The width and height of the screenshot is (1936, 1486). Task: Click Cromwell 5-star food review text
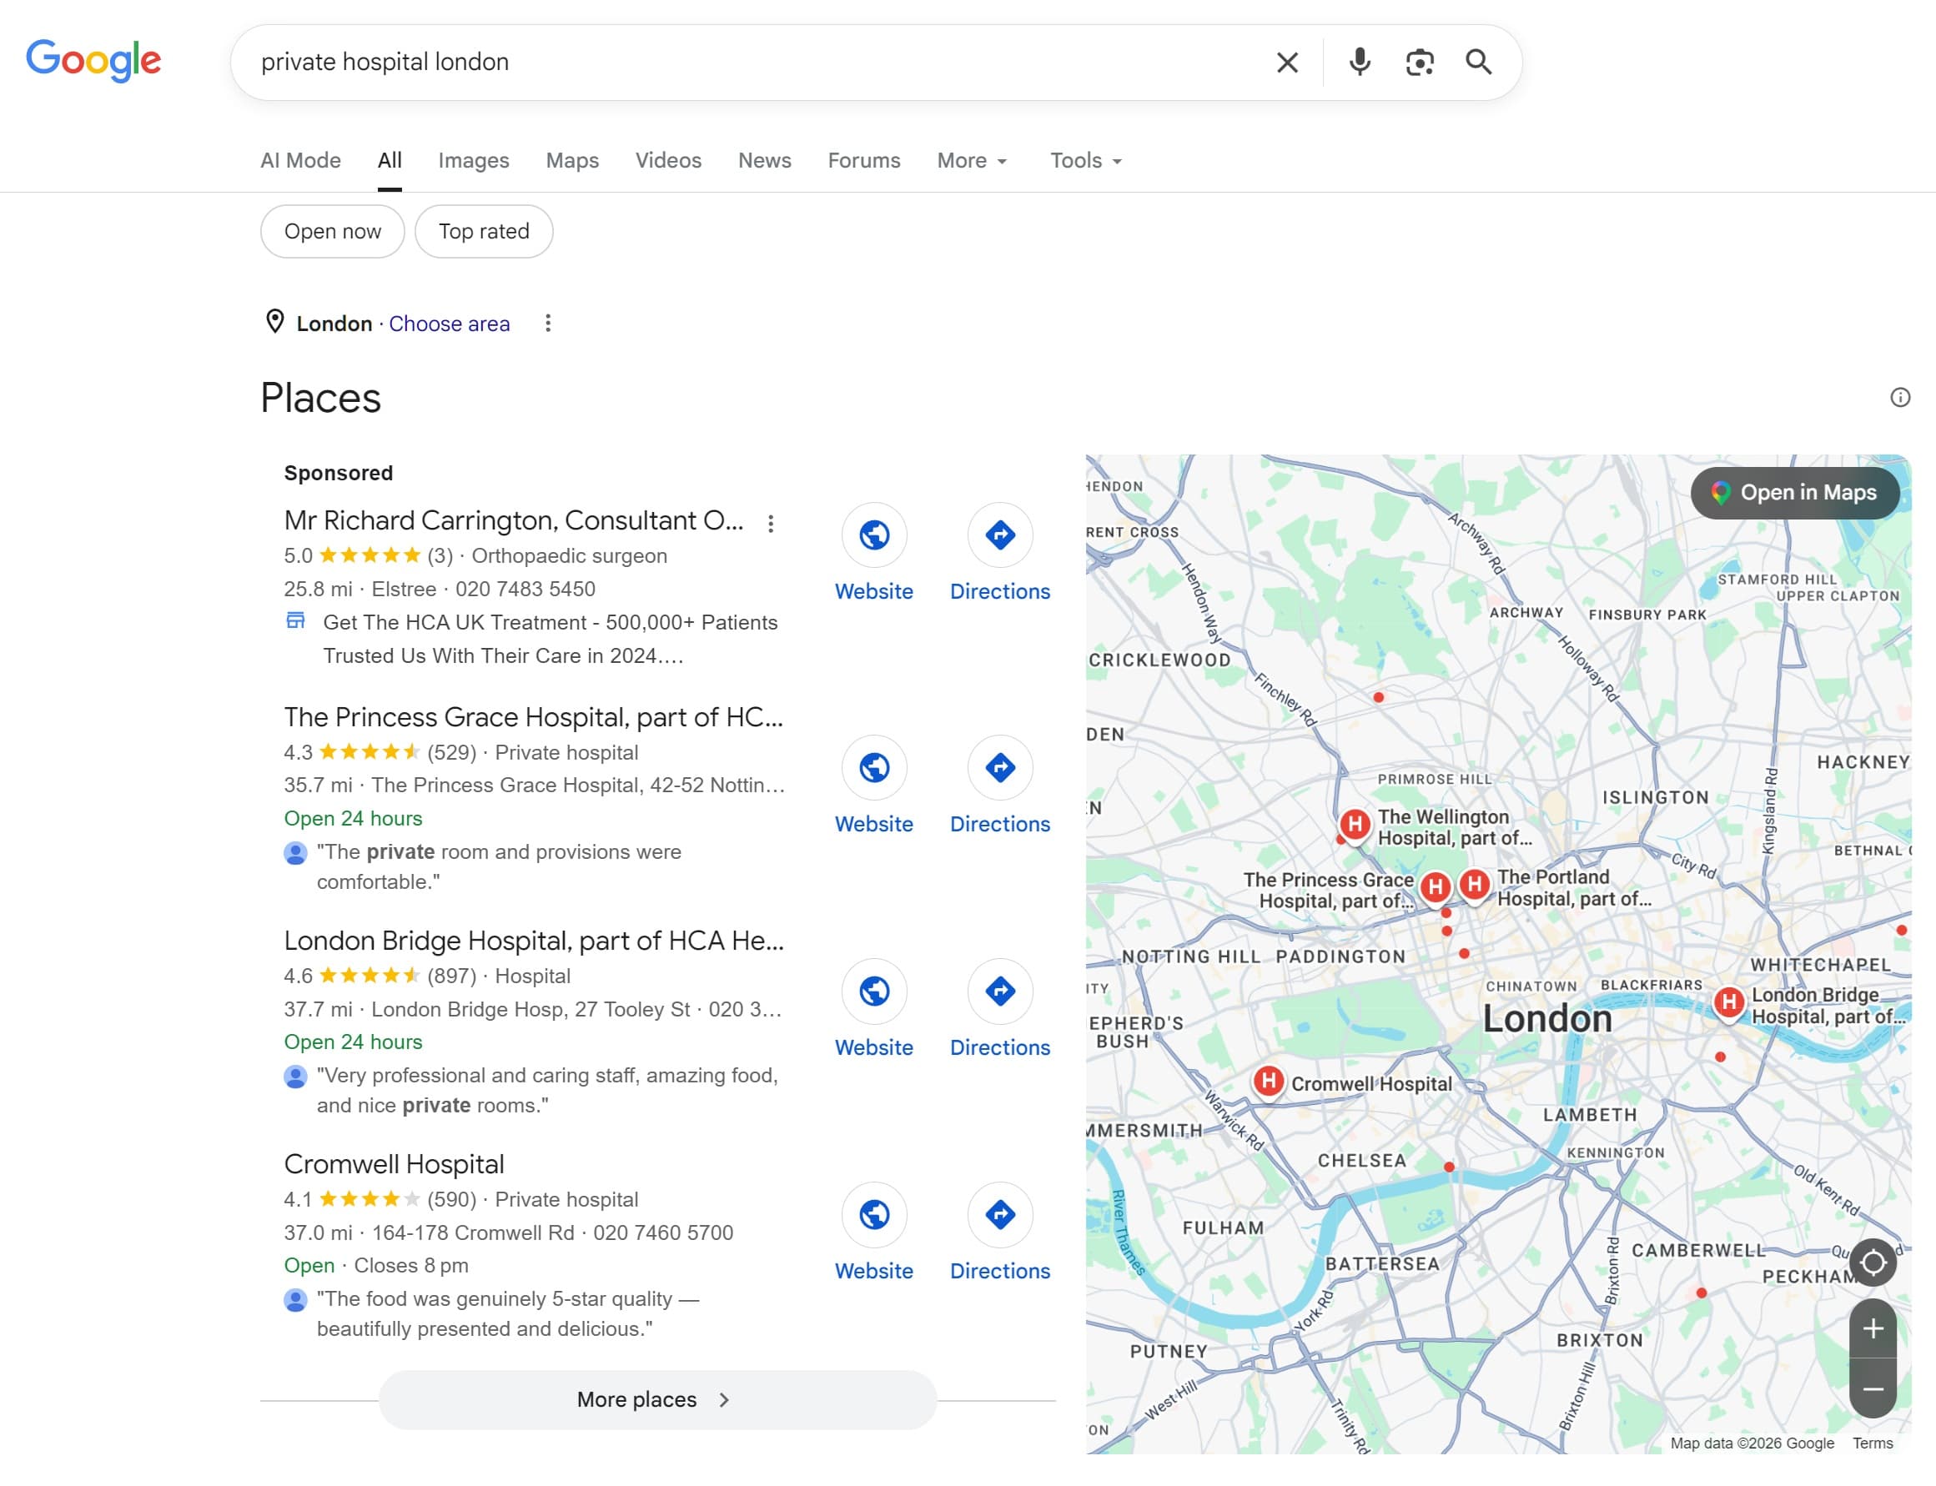pos(508,1314)
